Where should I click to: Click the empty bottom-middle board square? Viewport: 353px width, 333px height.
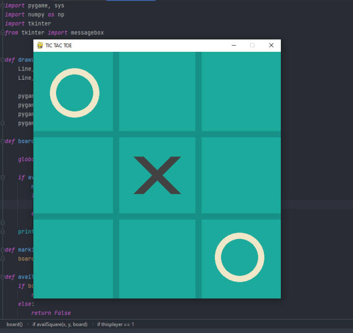pos(157,259)
